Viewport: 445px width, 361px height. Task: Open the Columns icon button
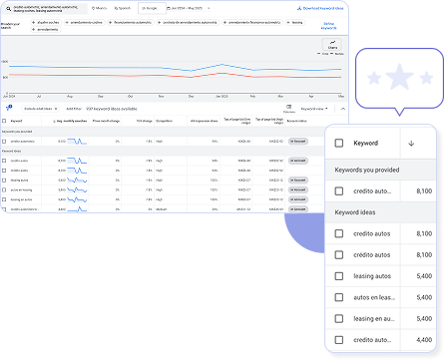click(288, 109)
